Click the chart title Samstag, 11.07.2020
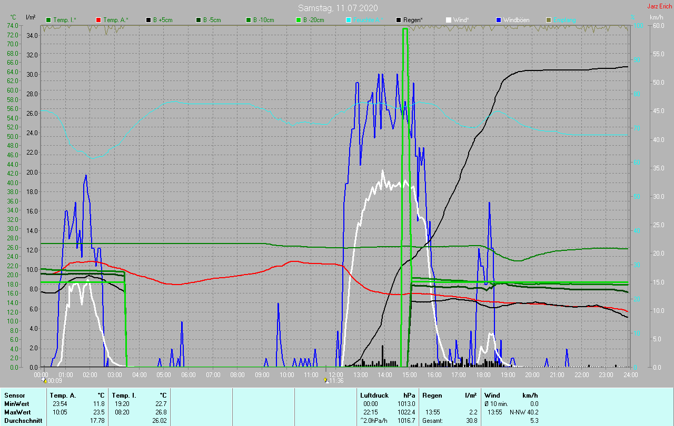 338,8
